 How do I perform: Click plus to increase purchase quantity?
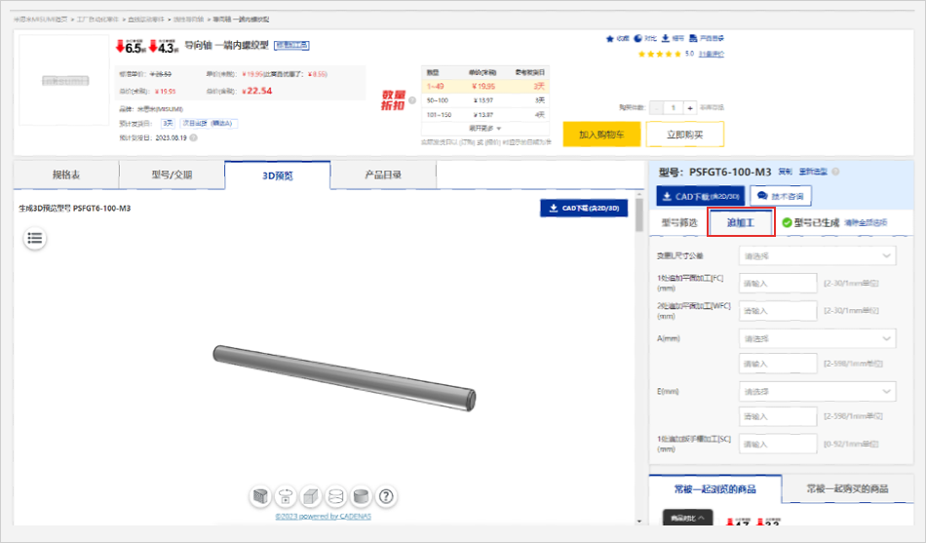(690, 107)
